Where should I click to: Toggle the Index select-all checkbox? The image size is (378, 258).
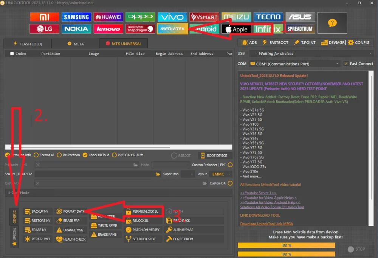pyautogui.click(x=12, y=54)
